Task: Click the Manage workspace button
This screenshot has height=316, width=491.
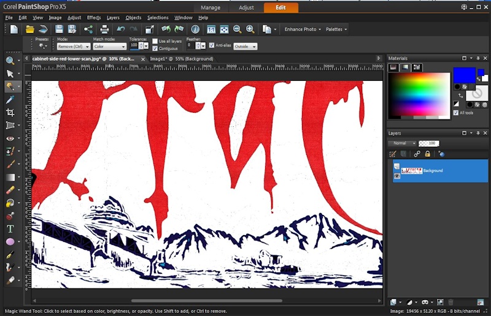Action: [211, 7]
